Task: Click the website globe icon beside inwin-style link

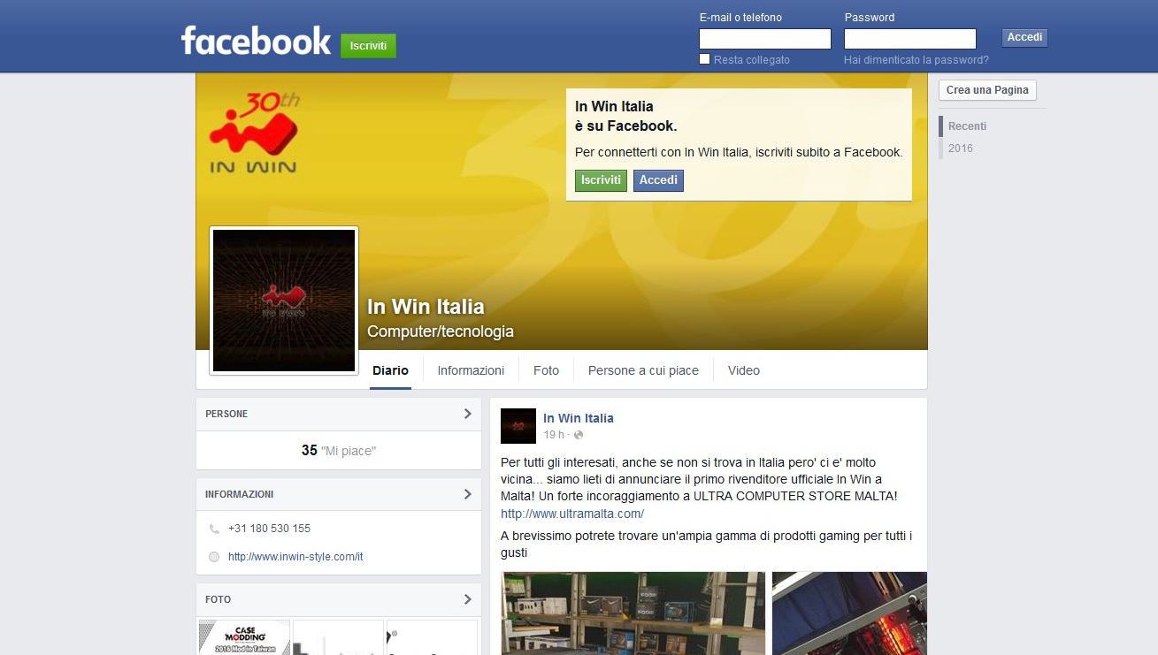Action: [214, 557]
